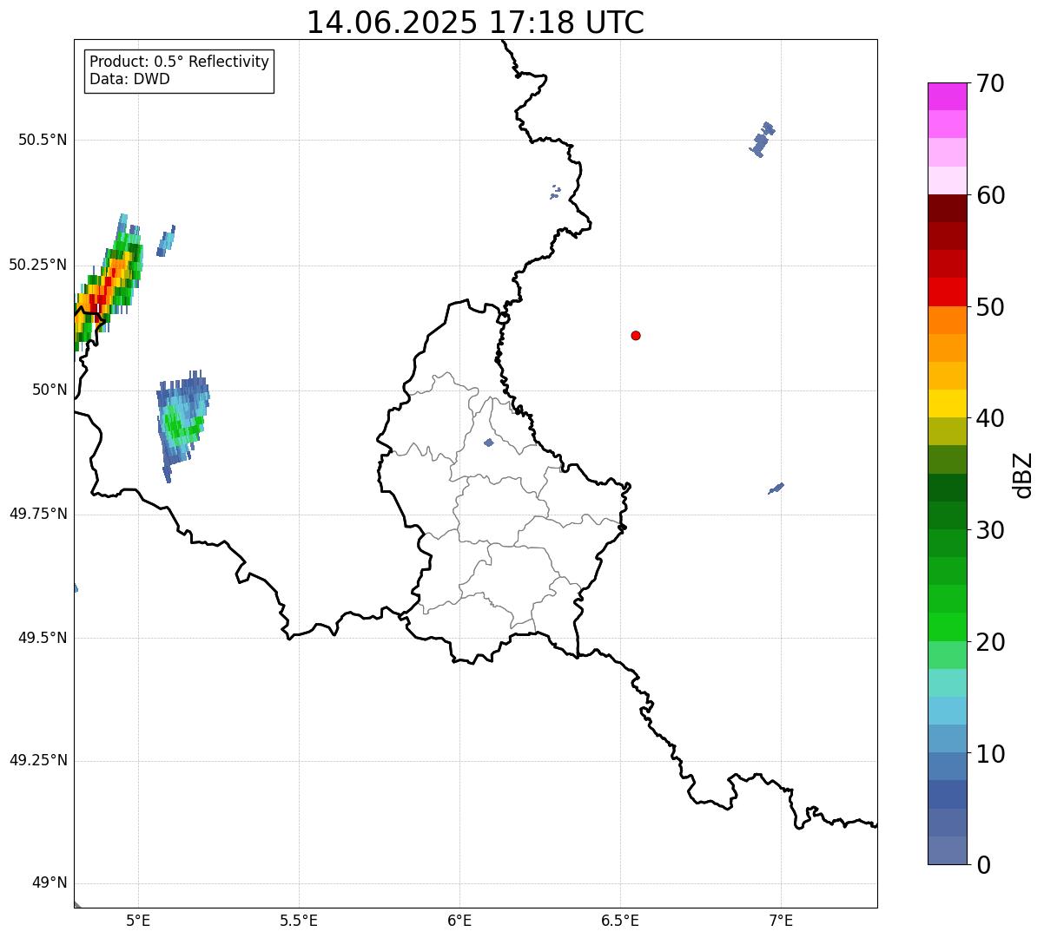Screen dimensions: 1044x938
Task: Click the 50.5°N latitude label
Action: (x=43, y=141)
